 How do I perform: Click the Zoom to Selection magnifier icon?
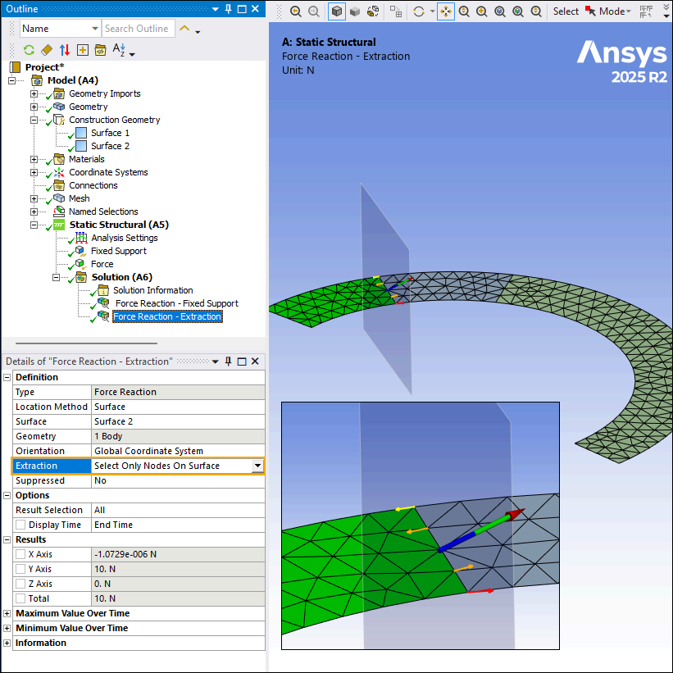[518, 11]
